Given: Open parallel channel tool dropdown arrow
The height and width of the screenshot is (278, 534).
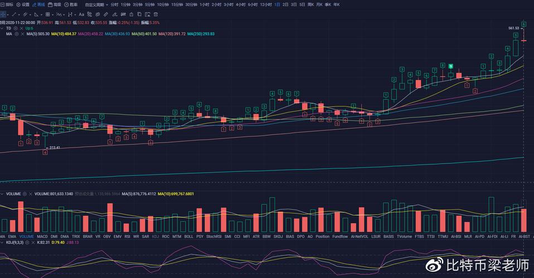Looking at the screenshot, I should tap(30, 14).
